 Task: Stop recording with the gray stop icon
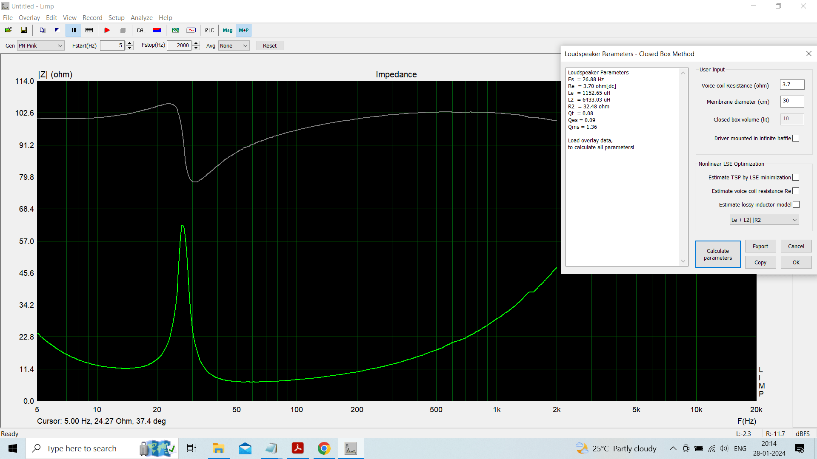coord(123,30)
